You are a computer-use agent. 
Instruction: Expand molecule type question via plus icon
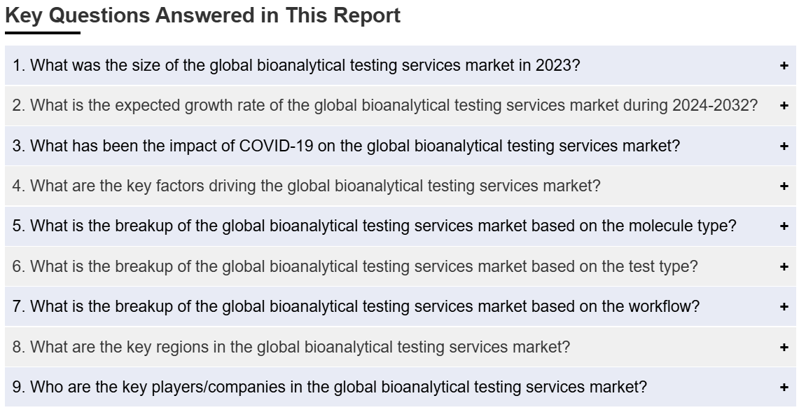point(784,226)
